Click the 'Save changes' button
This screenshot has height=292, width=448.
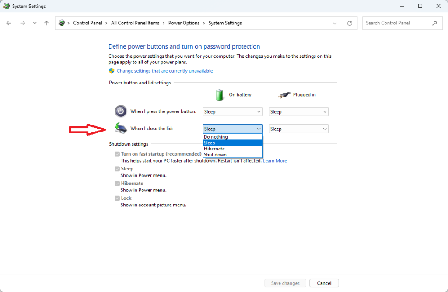coord(285,283)
